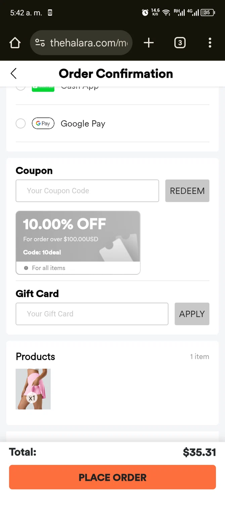The image size is (225, 505).
Task: Select the Google Pay radio button
Action: pos(21,124)
